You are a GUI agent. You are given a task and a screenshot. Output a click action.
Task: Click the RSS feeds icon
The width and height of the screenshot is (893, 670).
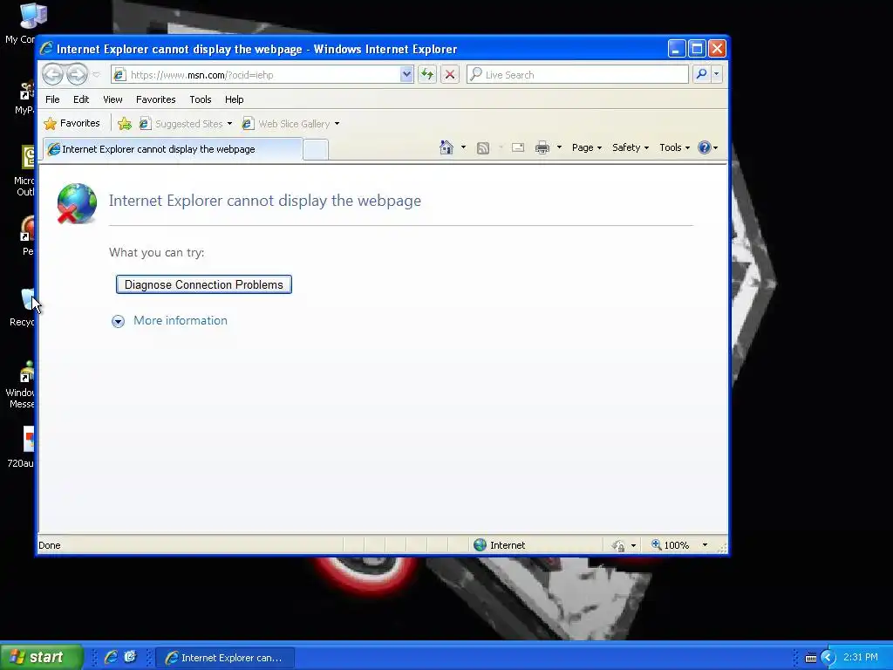point(483,148)
